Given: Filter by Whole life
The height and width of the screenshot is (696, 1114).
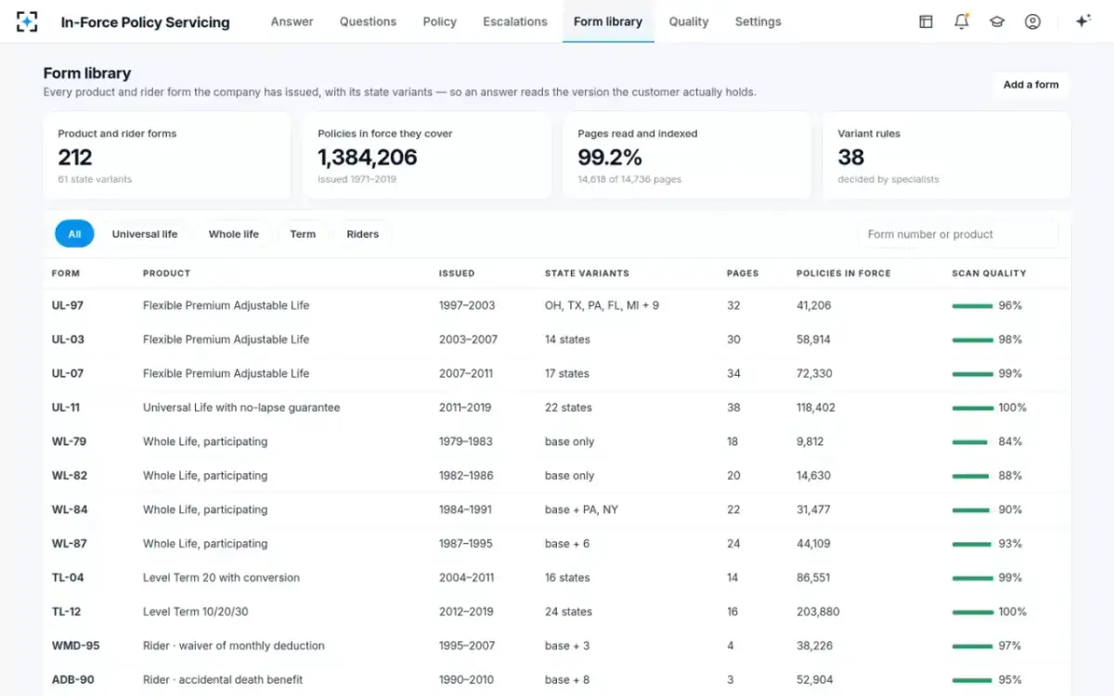Looking at the screenshot, I should pos(234,234).
